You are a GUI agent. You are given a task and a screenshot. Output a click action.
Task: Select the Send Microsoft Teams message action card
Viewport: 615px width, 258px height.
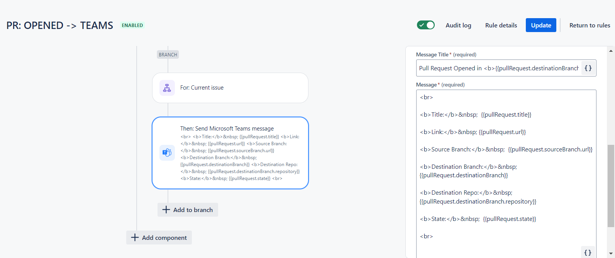click(x=230, y=153)
